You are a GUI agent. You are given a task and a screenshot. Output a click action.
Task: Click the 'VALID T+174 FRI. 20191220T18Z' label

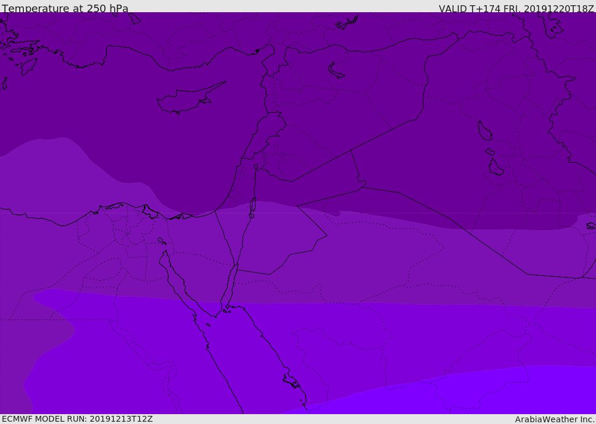(517, 8)
